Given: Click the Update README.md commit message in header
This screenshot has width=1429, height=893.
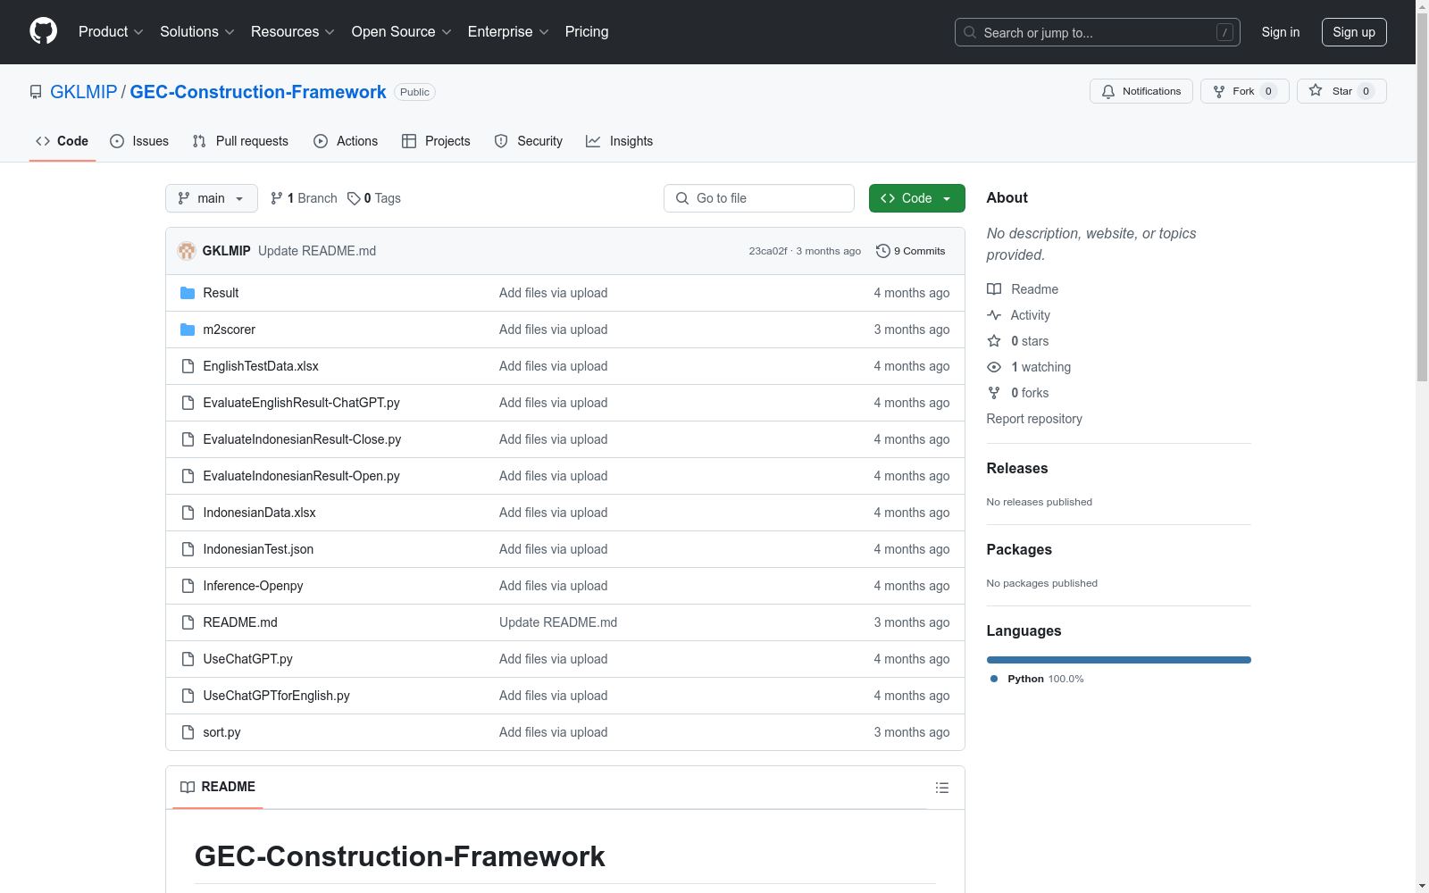Looking at the screenshot, I should click(317, 251).
